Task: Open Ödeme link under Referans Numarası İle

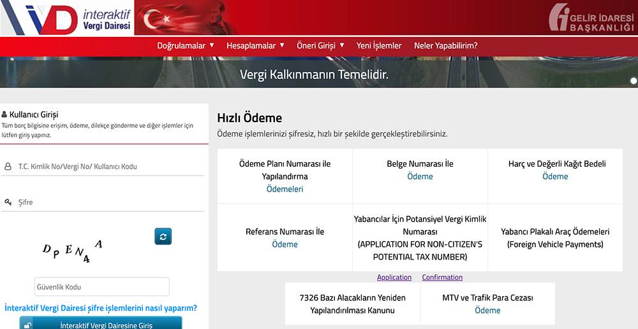Action: coord(285,244)
